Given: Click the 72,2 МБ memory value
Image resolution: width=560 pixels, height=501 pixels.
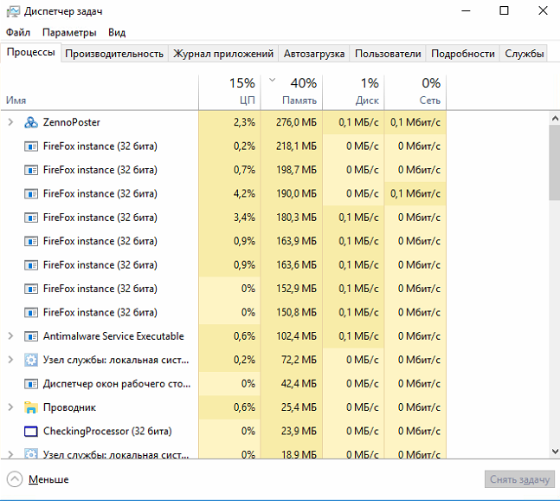Looking at the screenshot, I should pyautogui.click(x=299, y=360).
